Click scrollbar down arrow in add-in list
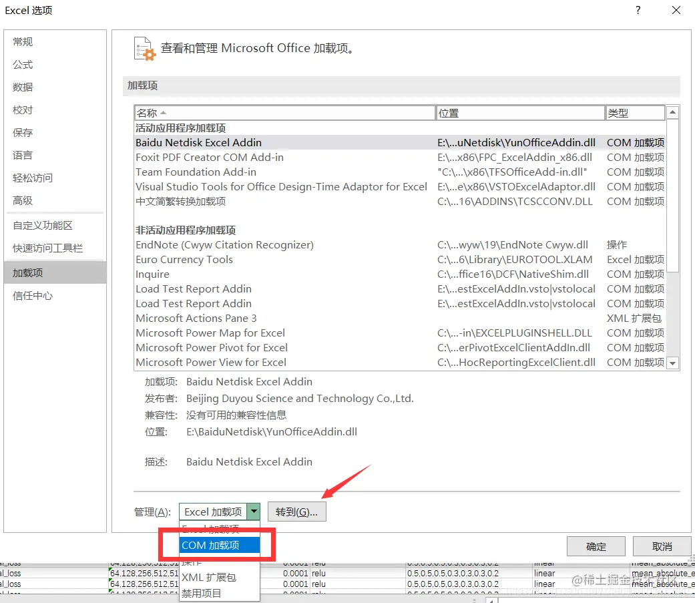The image size is (695, 603). coord(672,363)
